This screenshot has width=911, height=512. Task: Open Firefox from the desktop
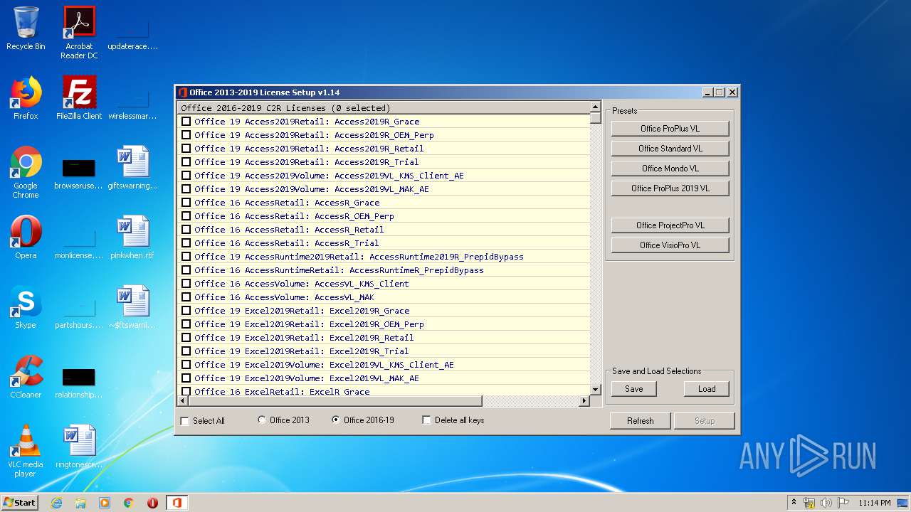click(26, 98)
